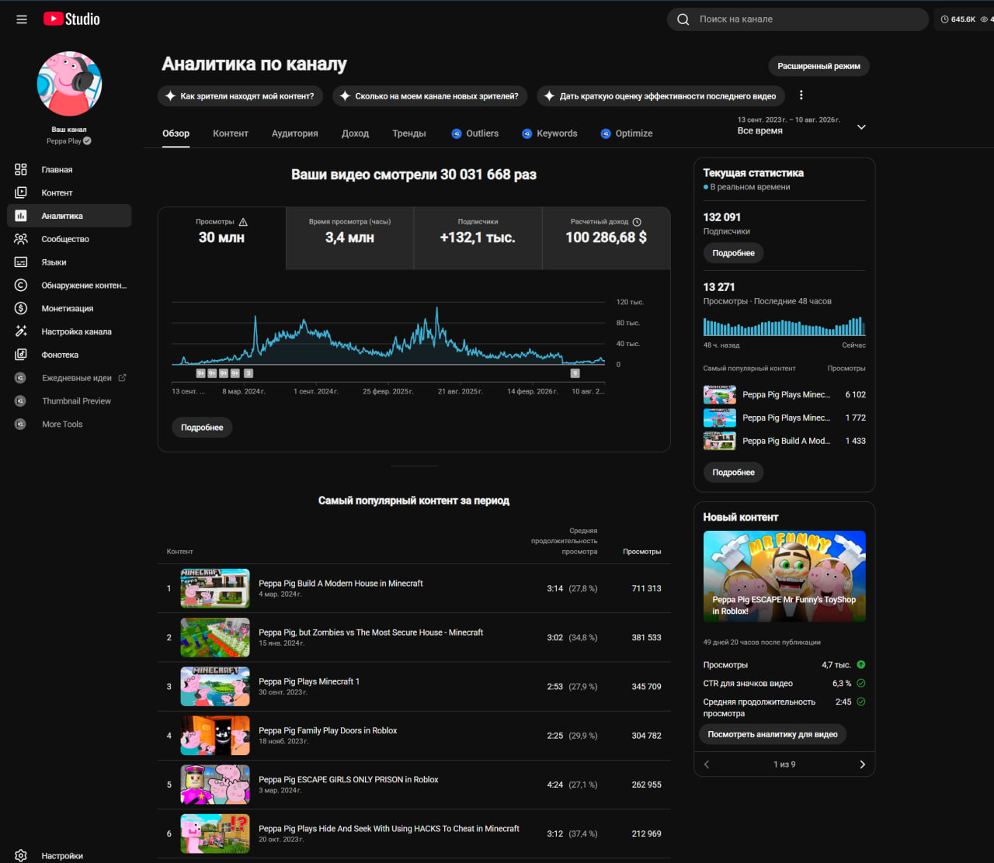Open the Peppa Pig ESCAPE Mr Funny's ToyShop thumbnail
The image size is (994, 863).
pyautogui.click(x=784, y=577)
